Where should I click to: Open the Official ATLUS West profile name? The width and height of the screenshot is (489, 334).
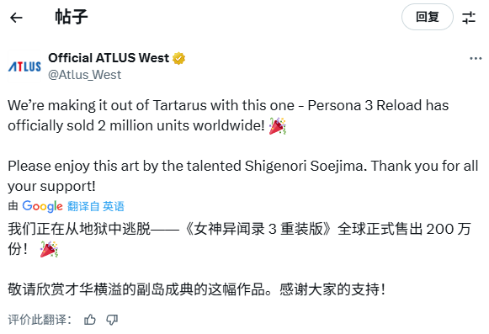(x=109, y=58)
